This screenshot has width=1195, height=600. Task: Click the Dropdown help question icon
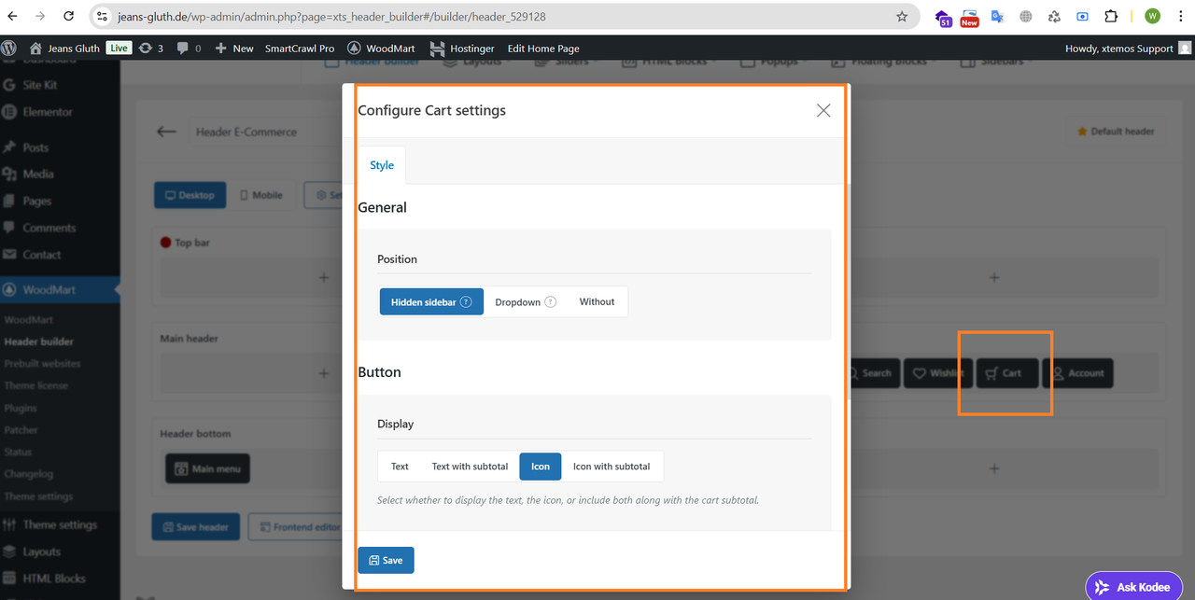click(x=551, y=302)
